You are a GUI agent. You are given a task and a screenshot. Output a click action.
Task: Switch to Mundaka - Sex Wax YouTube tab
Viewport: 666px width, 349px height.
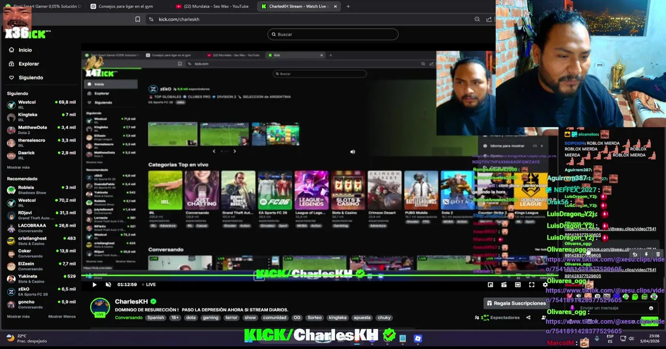pos(212,6)
